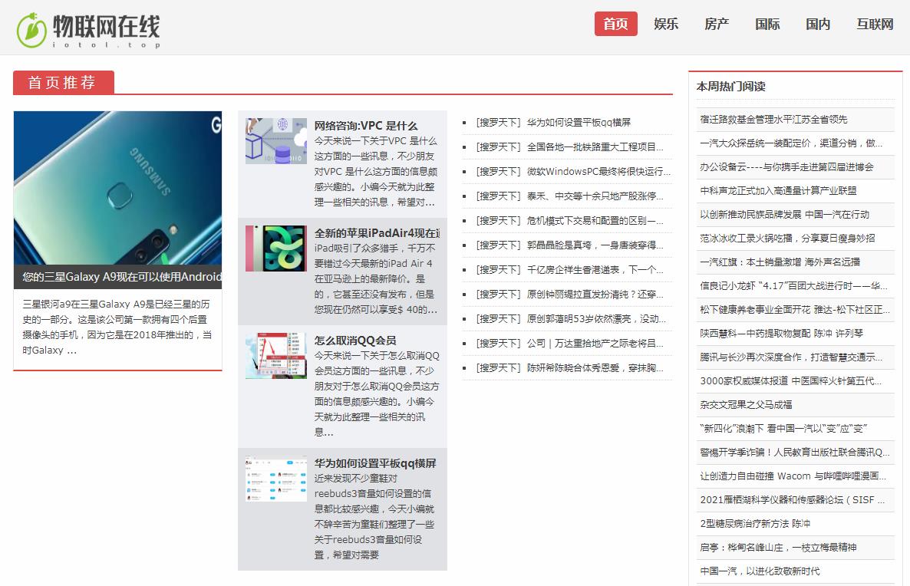Click the 怎么取消QQ会员 article thumbnail

click(x=276, y=356)
